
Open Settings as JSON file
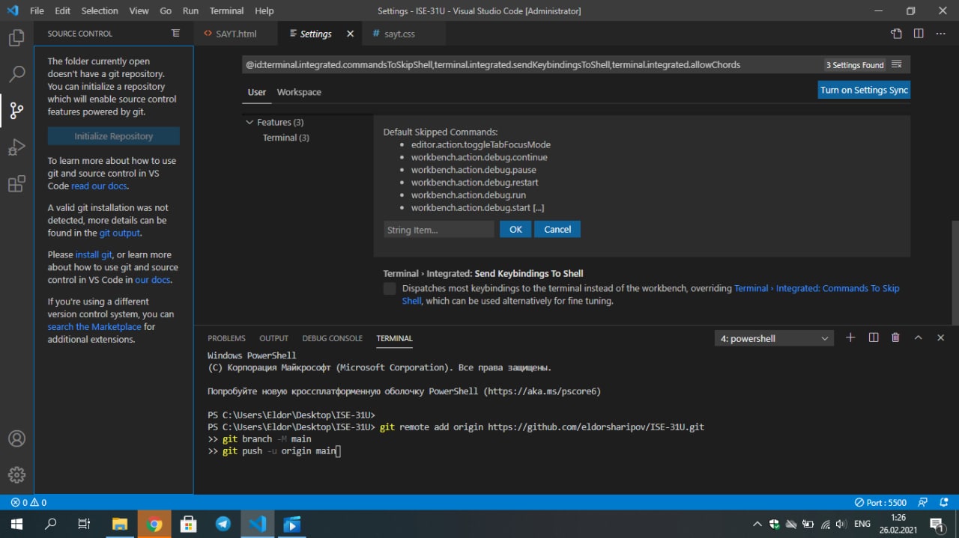pos(896,34)
